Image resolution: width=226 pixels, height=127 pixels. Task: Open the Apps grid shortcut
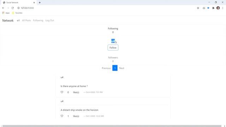[6, 13]
